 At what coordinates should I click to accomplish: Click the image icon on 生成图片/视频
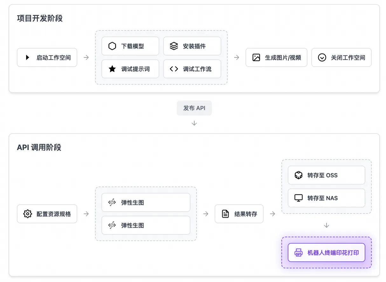(256, 57)
